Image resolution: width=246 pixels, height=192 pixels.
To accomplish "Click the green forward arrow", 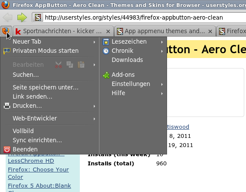I will pyautogui.click(x=22, y=17).
